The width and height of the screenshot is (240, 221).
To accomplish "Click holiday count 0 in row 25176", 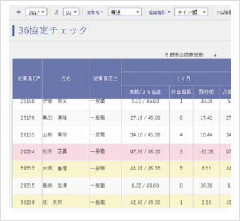I will [x=181, y=118].
